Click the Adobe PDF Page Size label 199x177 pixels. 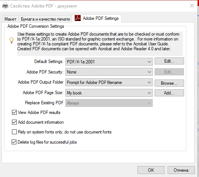tap(43, 93)
